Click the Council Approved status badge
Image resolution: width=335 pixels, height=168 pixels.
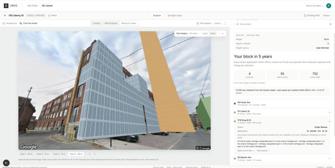(x=36, y=16)
